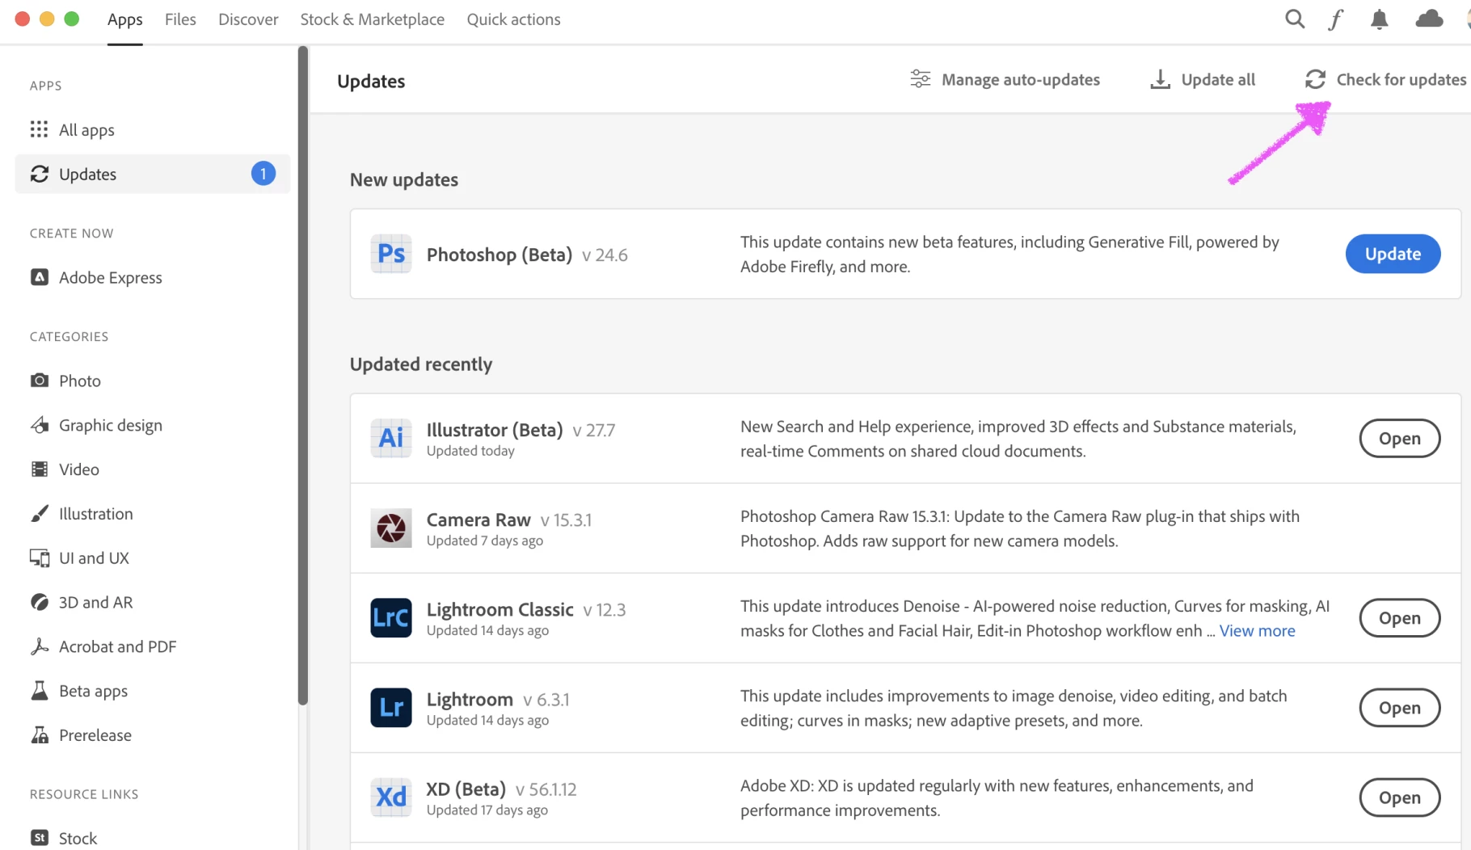The width and height of the screenshot is (1471, 850).
Task: Select Updates in the sidebar
Action: click(153, 174)
